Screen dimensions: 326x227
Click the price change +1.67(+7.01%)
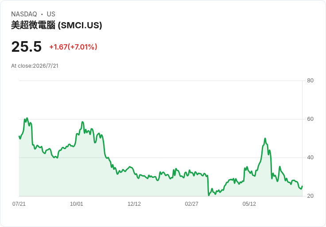click(73, 47)
